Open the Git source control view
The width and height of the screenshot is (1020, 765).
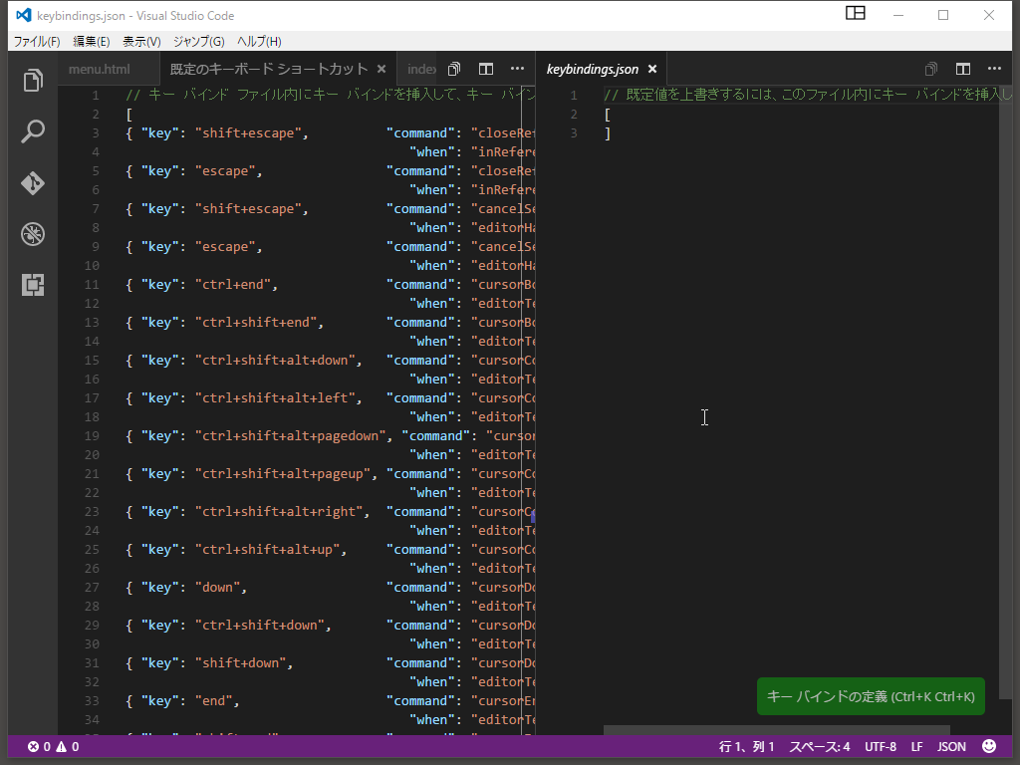tap(33, 183)
